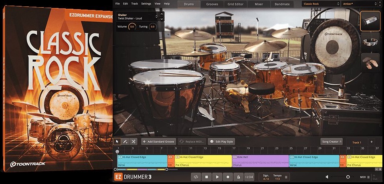
Task: Switch to the Grooves tab
Action: click(212, 4)
